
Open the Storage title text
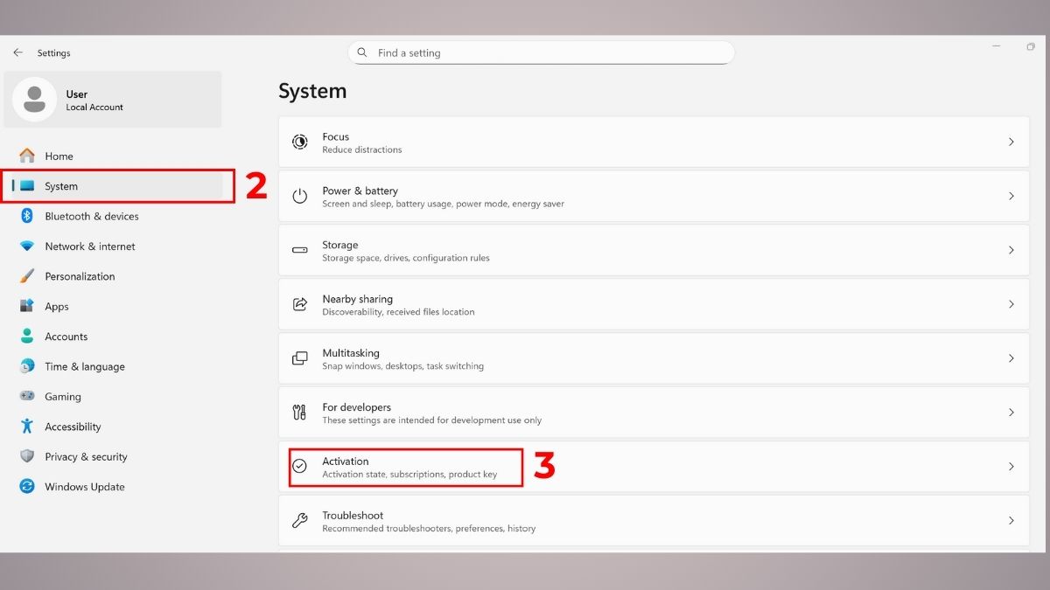point(339,245)
